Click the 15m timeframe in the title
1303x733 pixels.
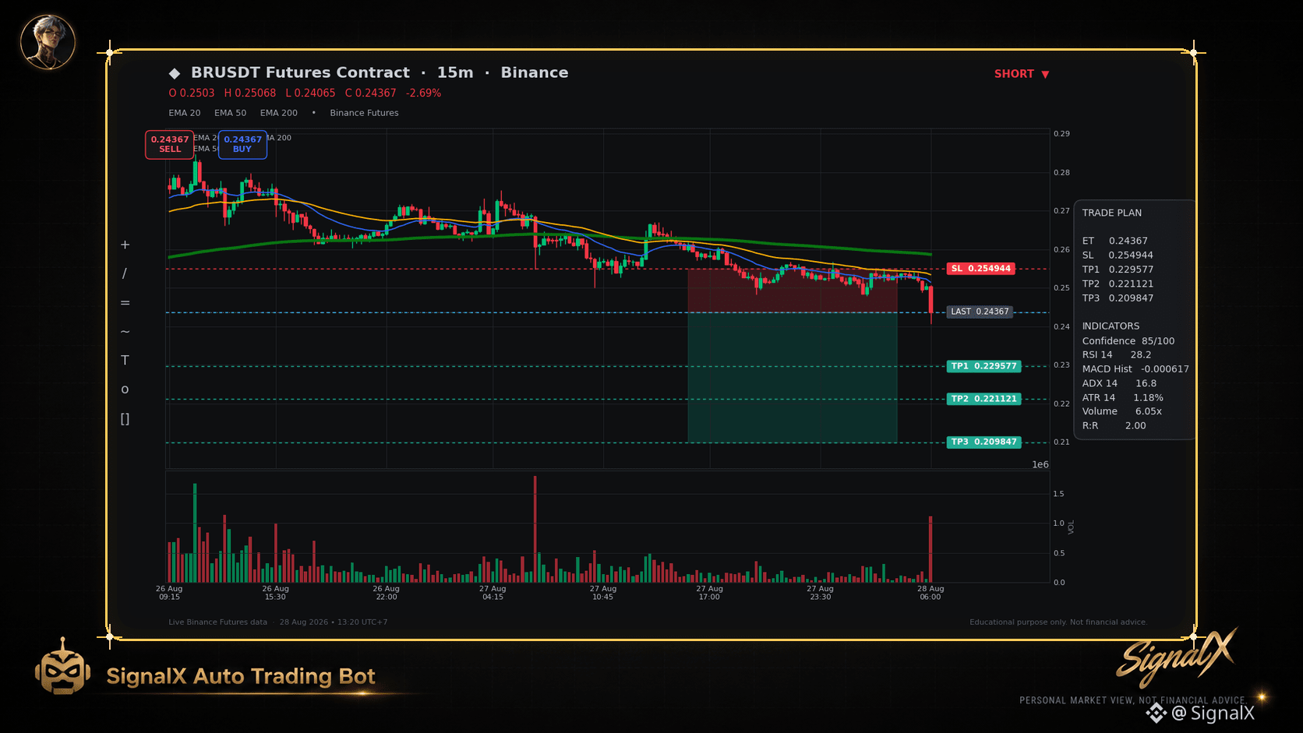[455, 72]
